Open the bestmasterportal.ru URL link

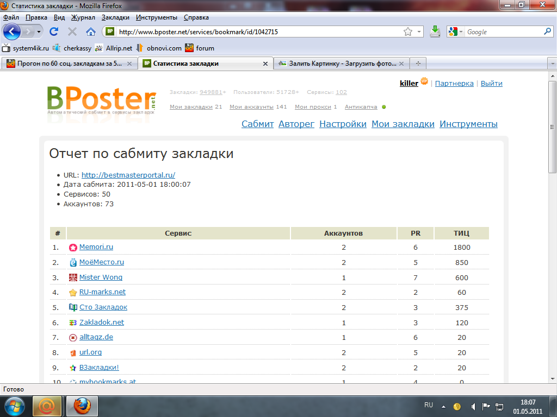(128, 175)
